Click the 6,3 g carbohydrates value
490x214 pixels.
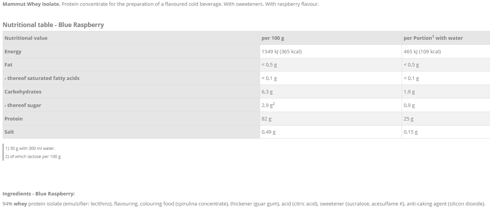[x=267, y=92]
